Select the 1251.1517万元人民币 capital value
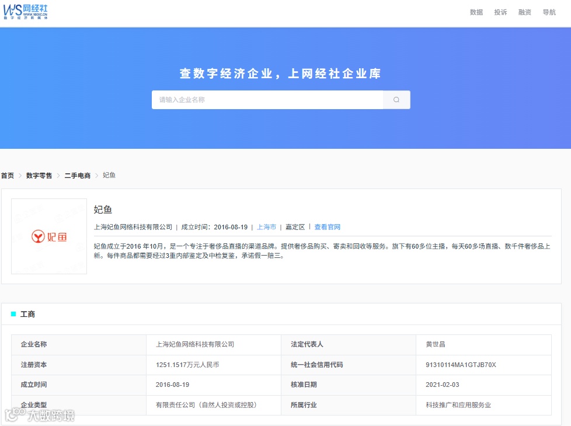The height and width of the screenshot is (426, 571). [187, 365]
